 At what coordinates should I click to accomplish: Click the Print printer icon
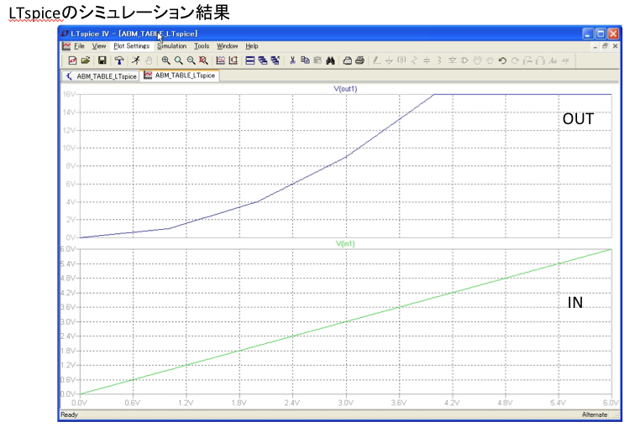coord(360,60)
